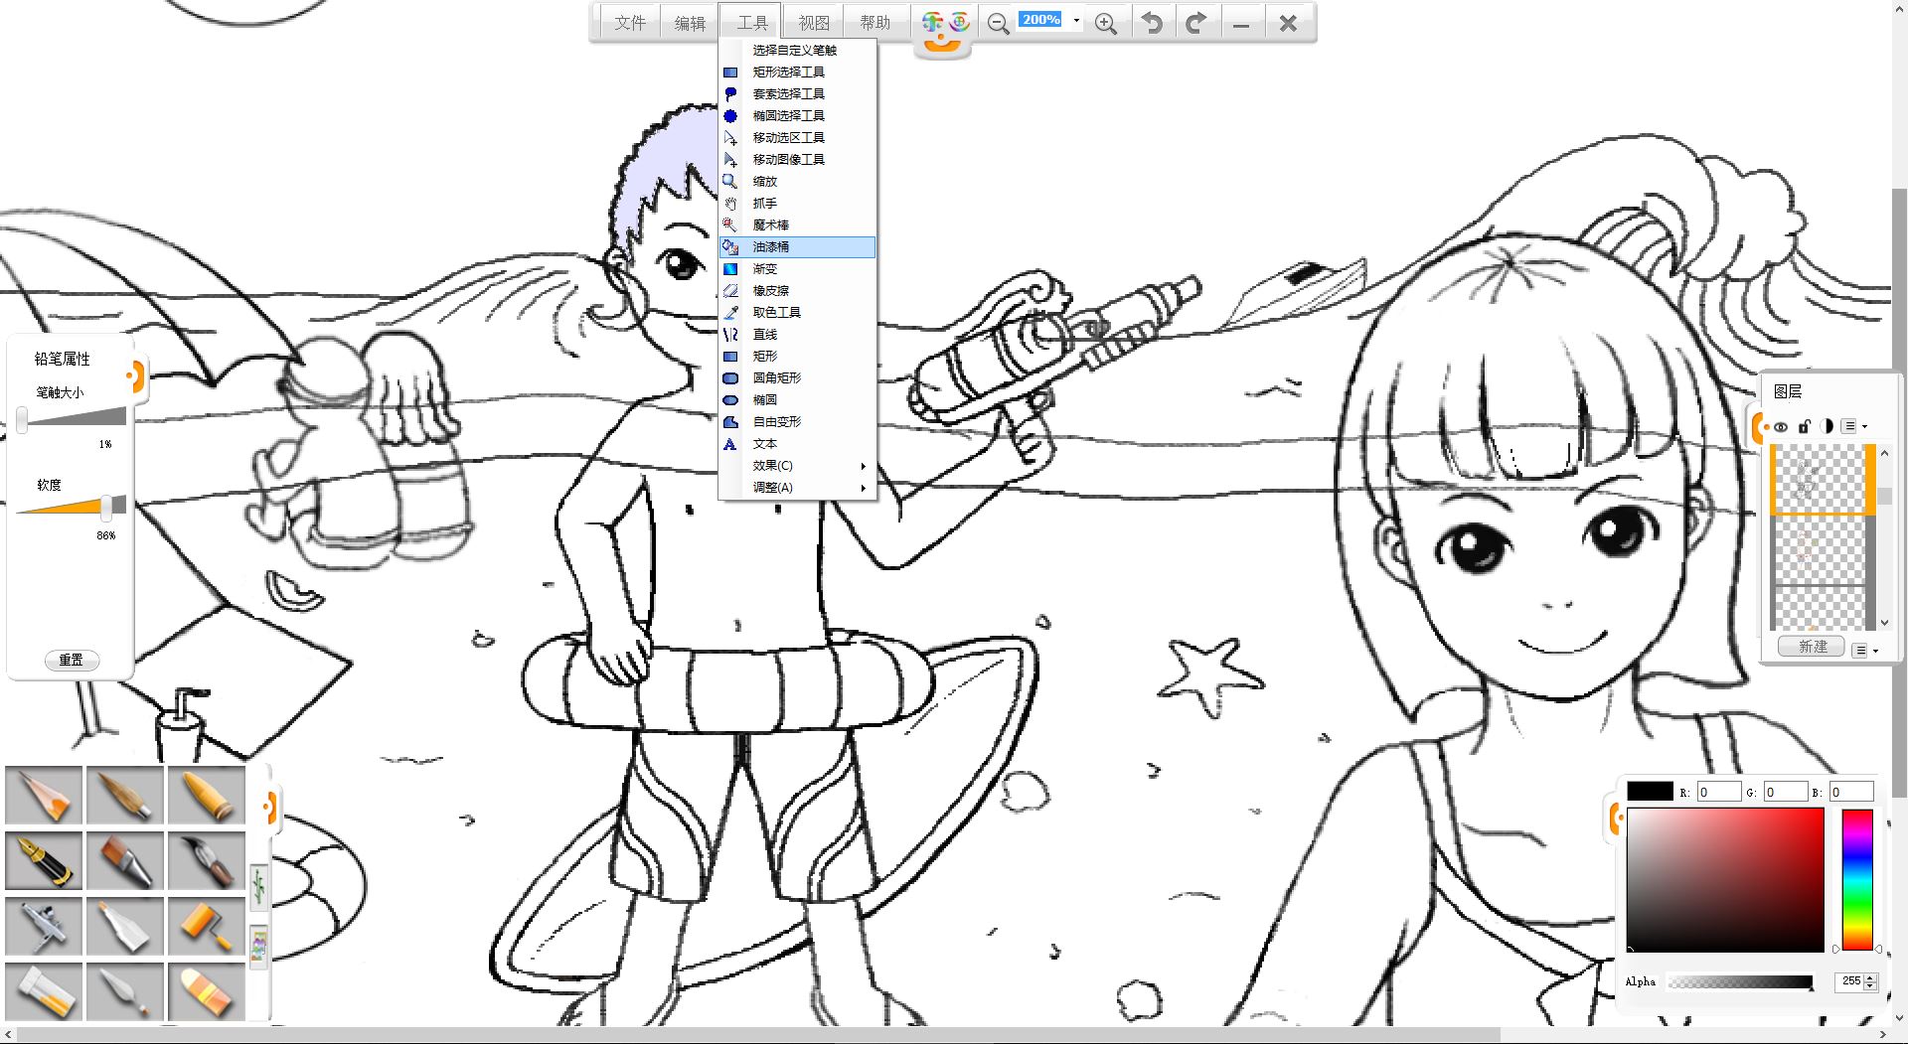The height and width of the screenshot is (1044, 1908).
Task: Click 新建 to create a layer
Action: pos(1813,647)
